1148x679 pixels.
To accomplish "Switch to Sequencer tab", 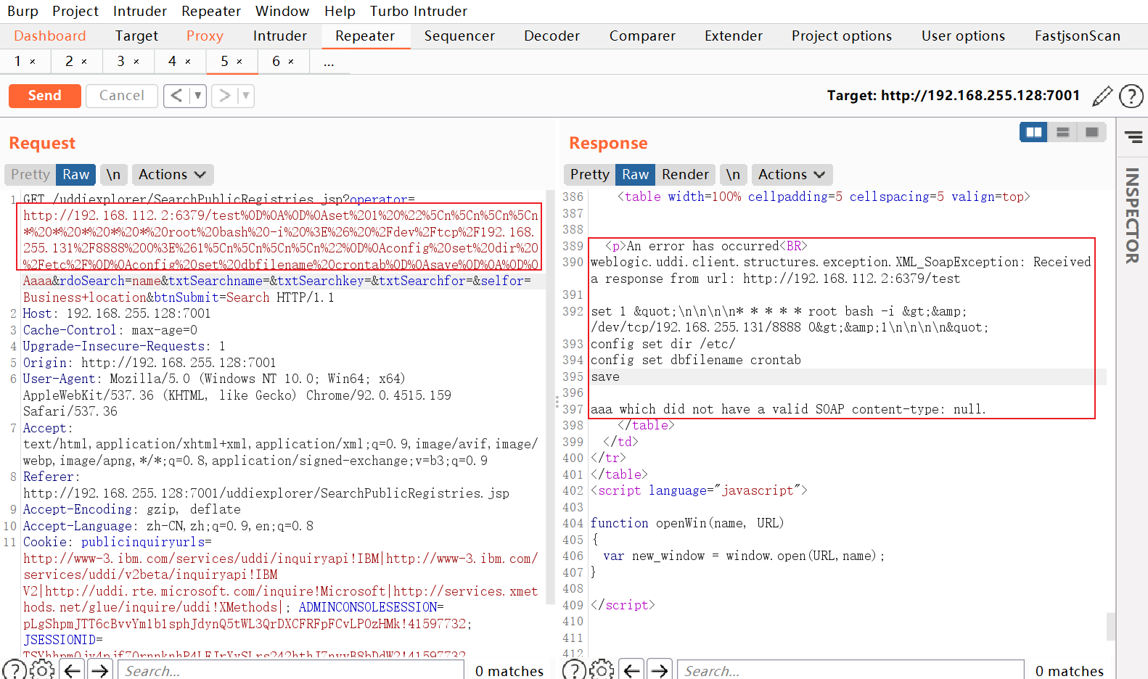I will click(459, 36).
